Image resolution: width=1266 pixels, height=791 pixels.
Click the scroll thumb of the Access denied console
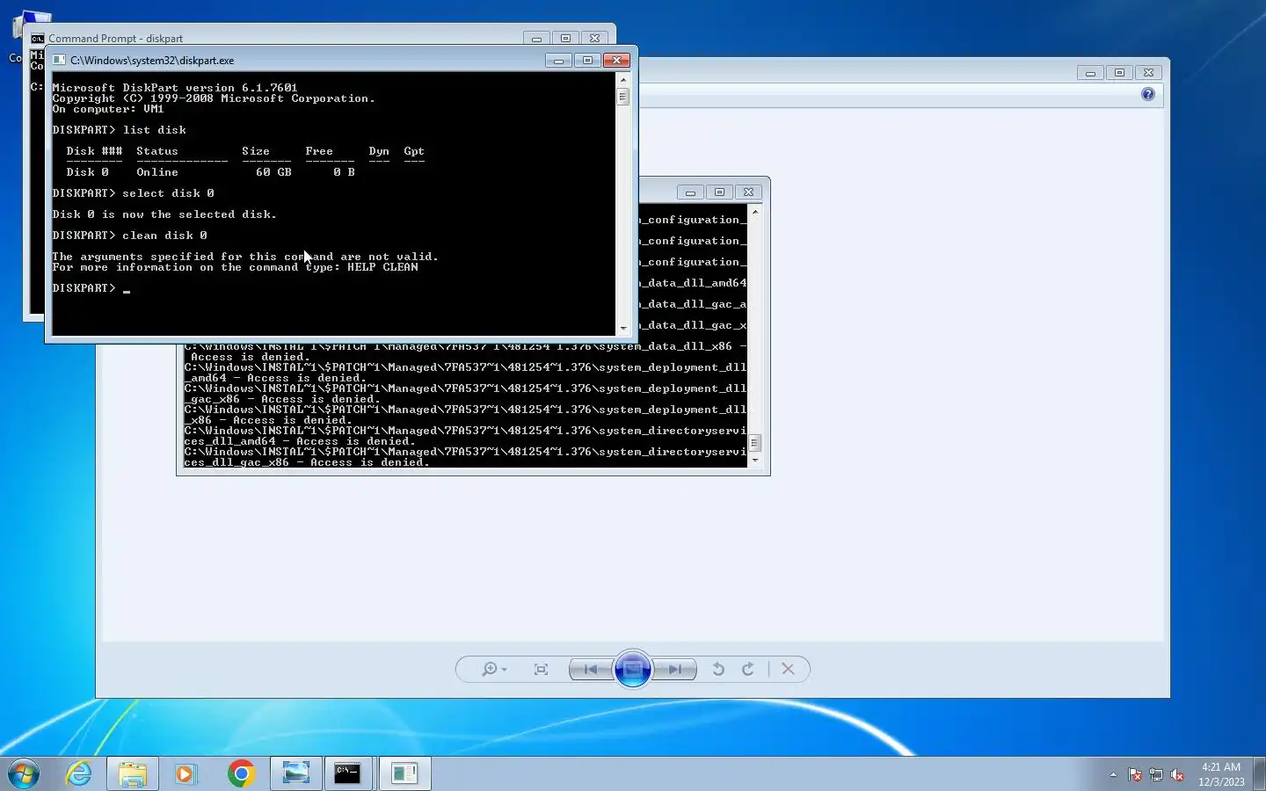click(x=754, y=443)
